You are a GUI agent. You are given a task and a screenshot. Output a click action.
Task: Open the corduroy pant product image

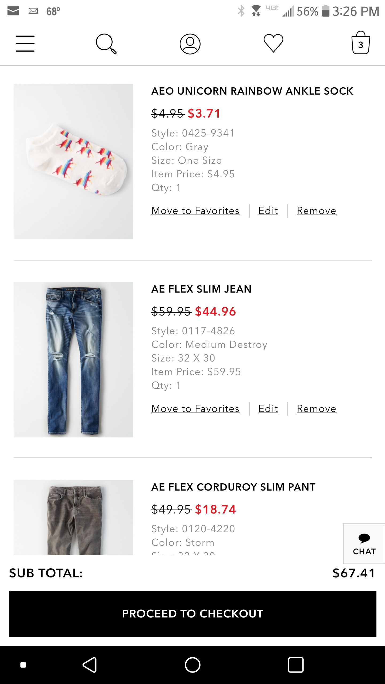pos(73,518)
